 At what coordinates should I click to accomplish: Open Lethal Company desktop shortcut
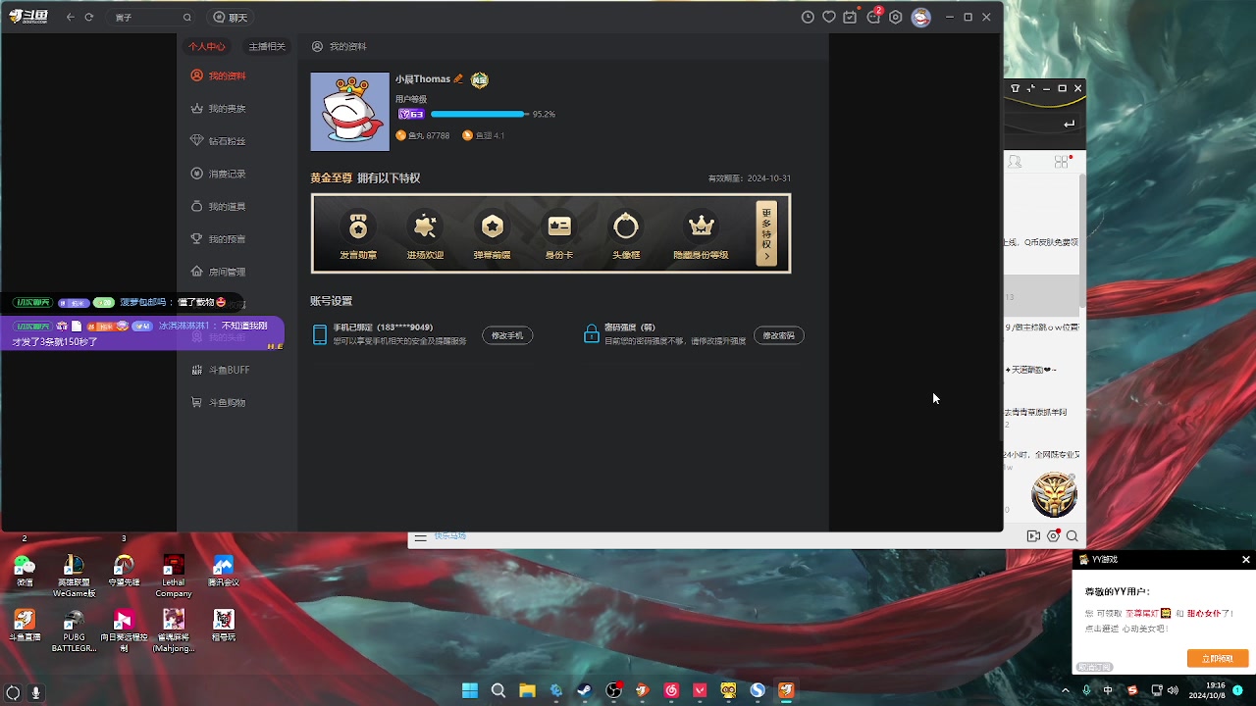(x=174, y=577)
